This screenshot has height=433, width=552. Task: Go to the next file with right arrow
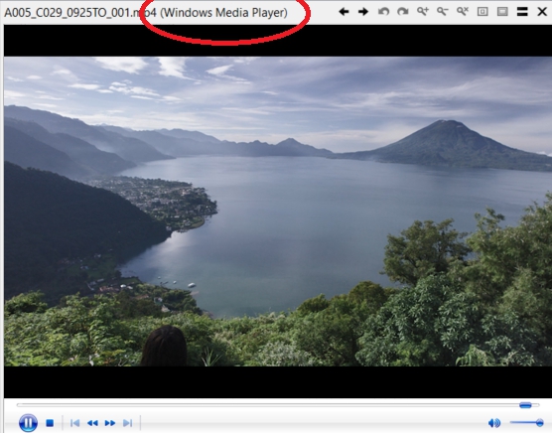[363, 12]
